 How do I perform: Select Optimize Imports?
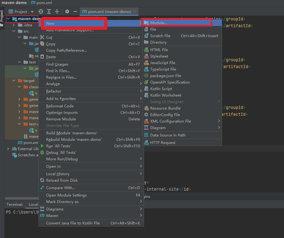pyautogui.click(x=91, y=113)
